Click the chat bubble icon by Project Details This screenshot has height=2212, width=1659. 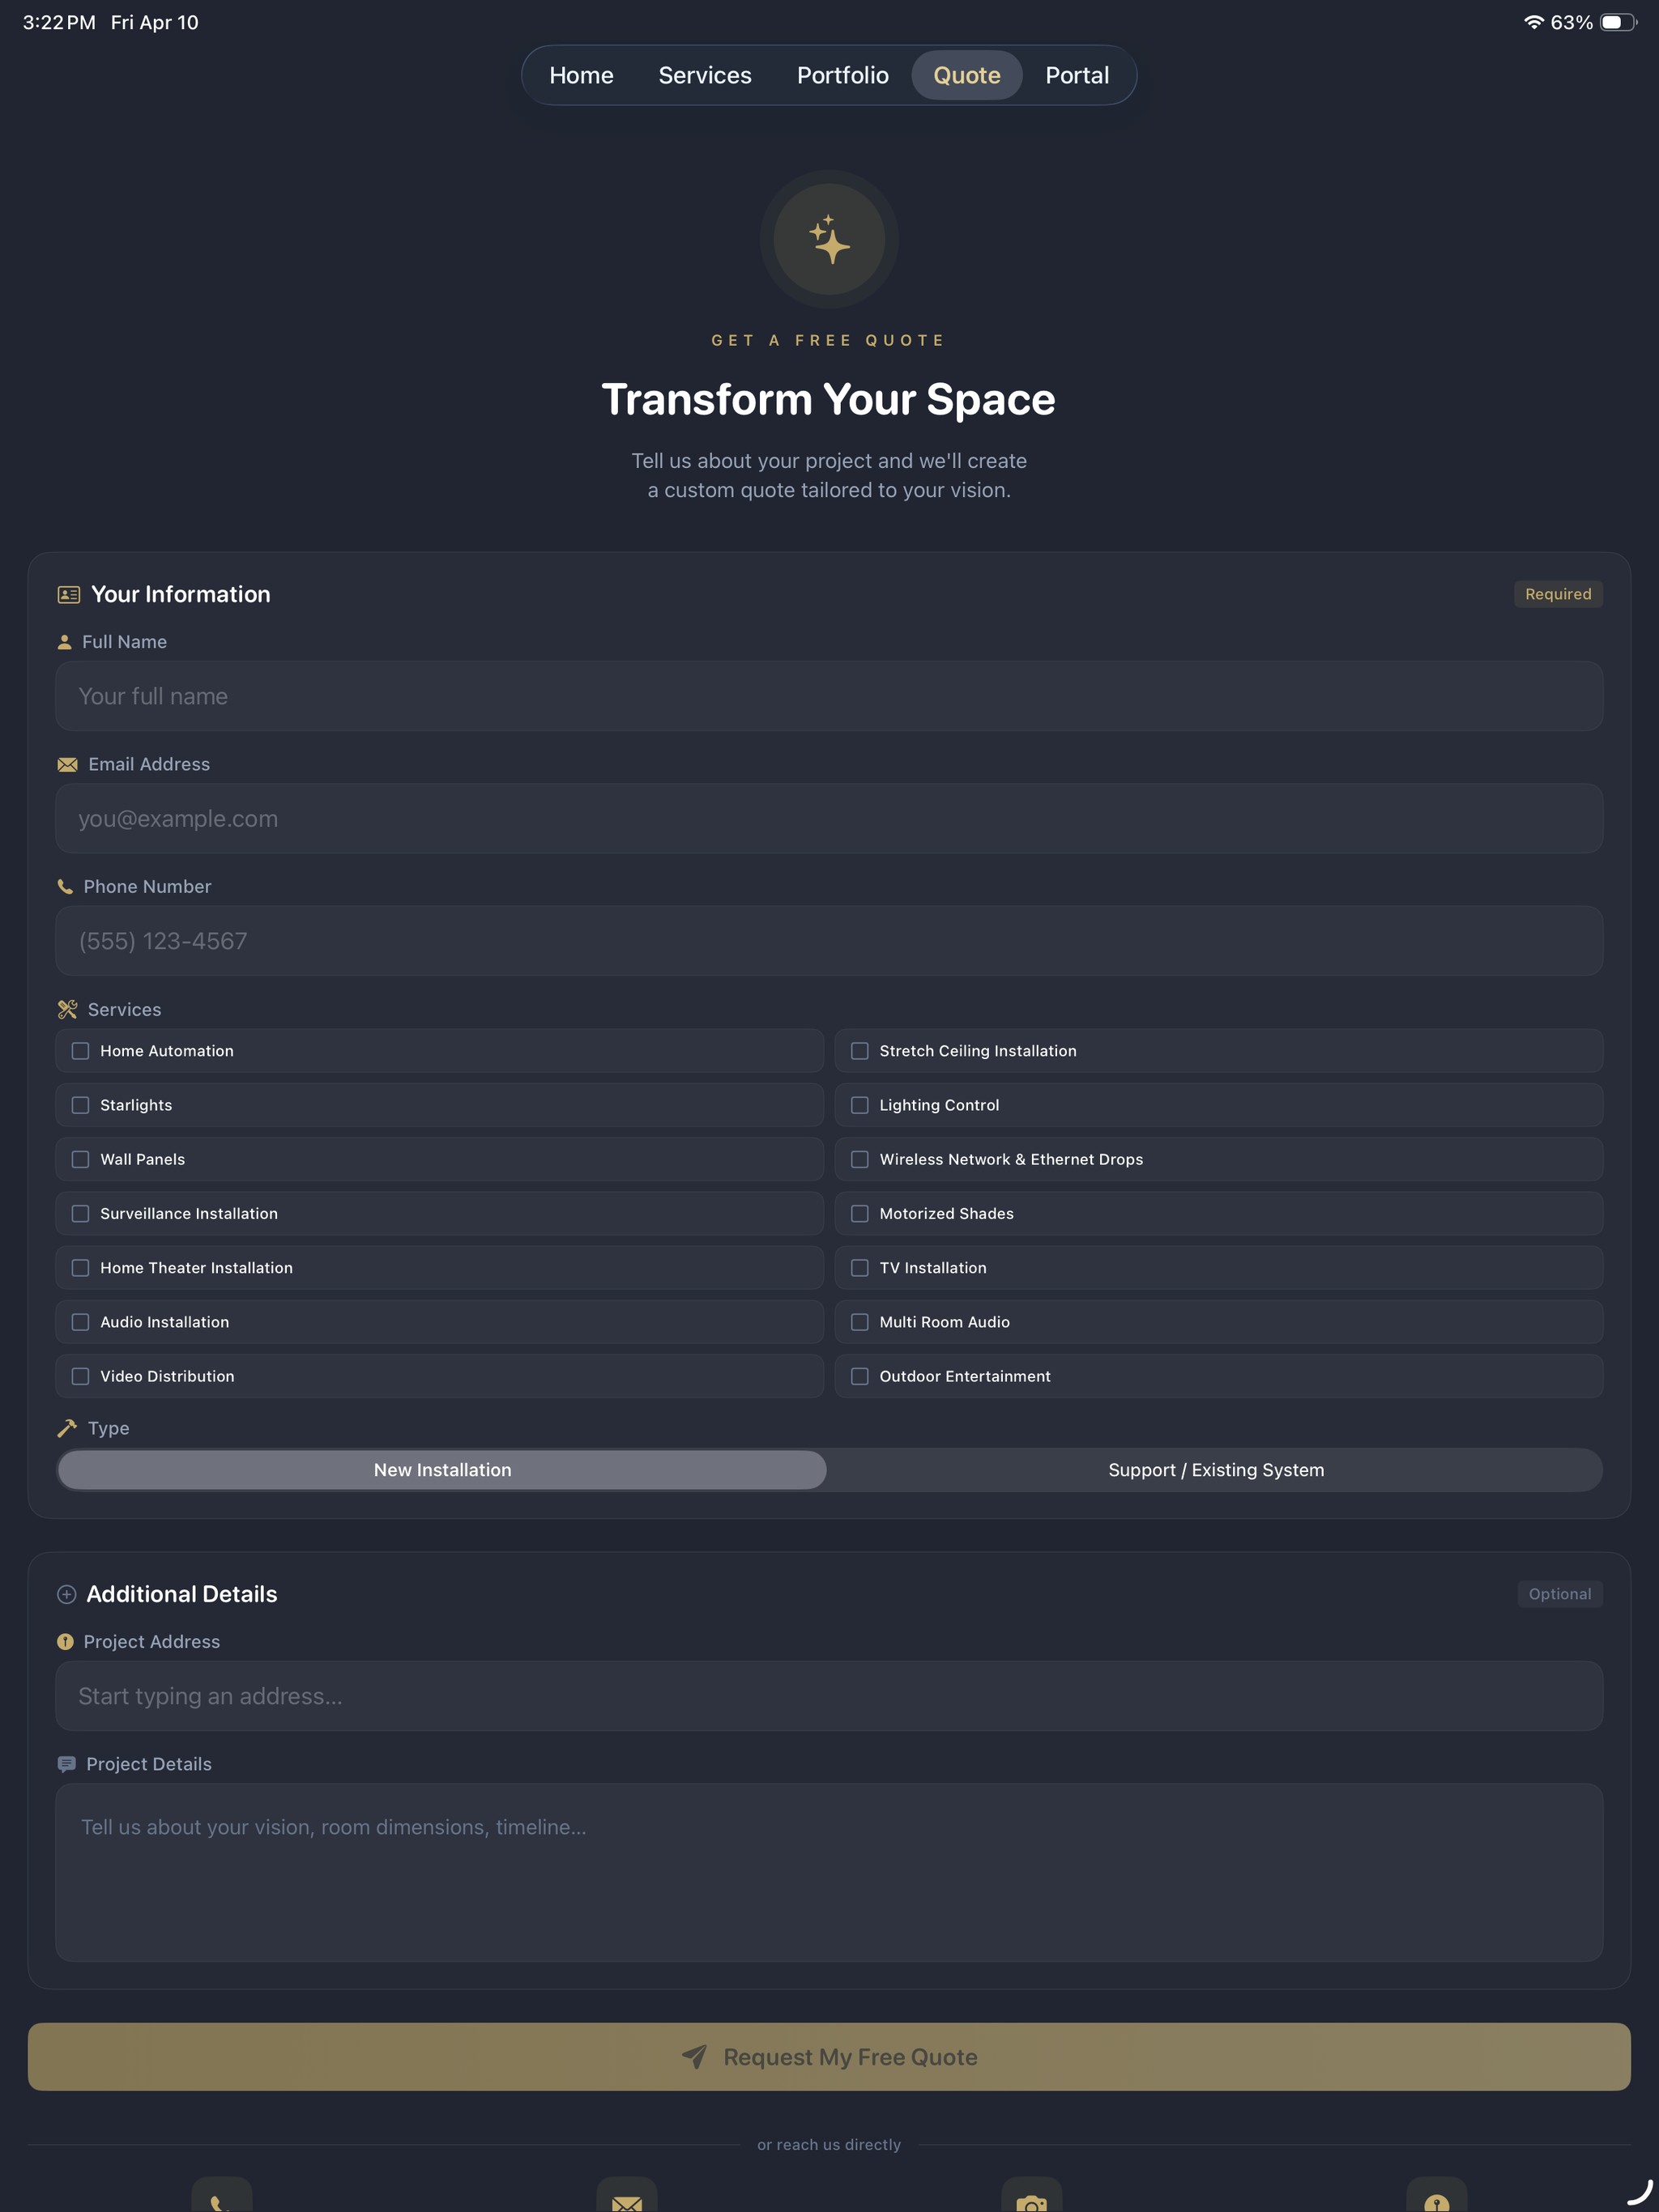pos(67,1764)
